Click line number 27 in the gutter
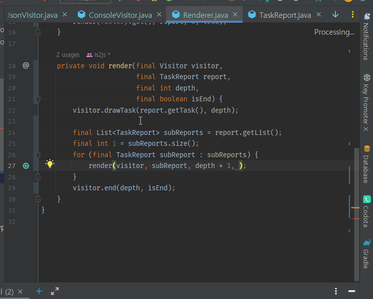Screen dimensions: 373x299 (x=12, y=166)
